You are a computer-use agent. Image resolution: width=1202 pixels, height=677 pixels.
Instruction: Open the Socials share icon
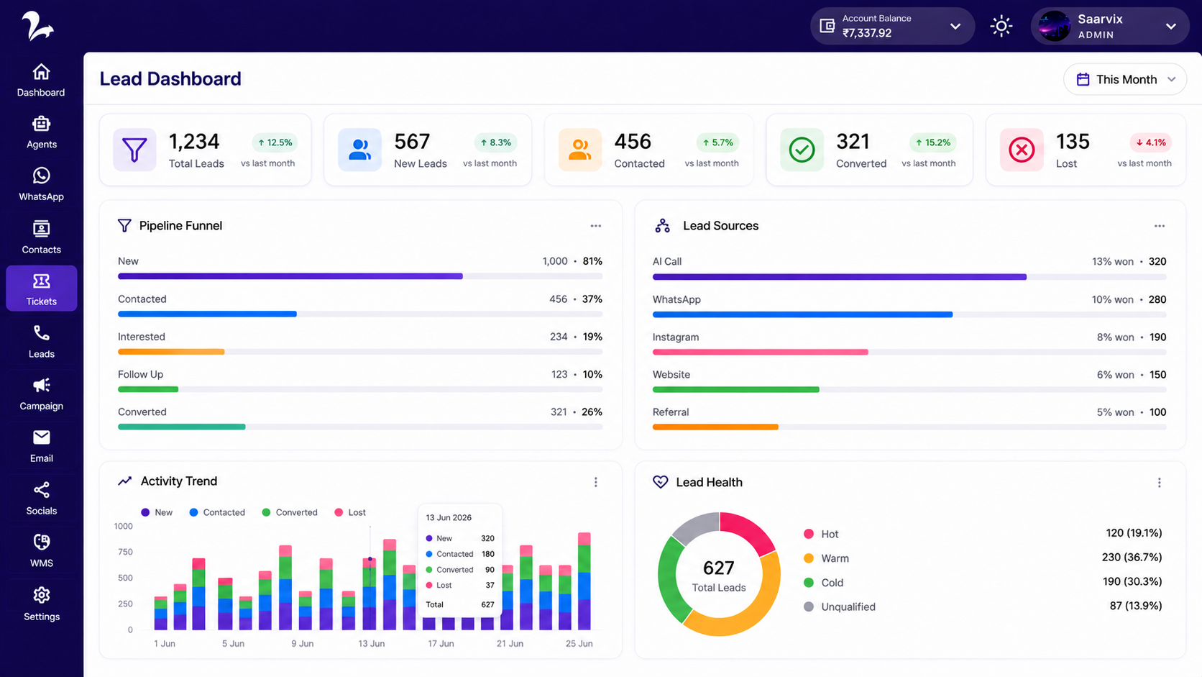pyautogui.click(x=41, y=490)
